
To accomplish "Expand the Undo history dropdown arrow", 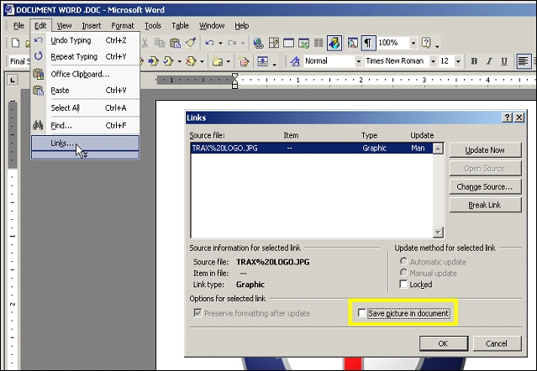I will [220, 44].
